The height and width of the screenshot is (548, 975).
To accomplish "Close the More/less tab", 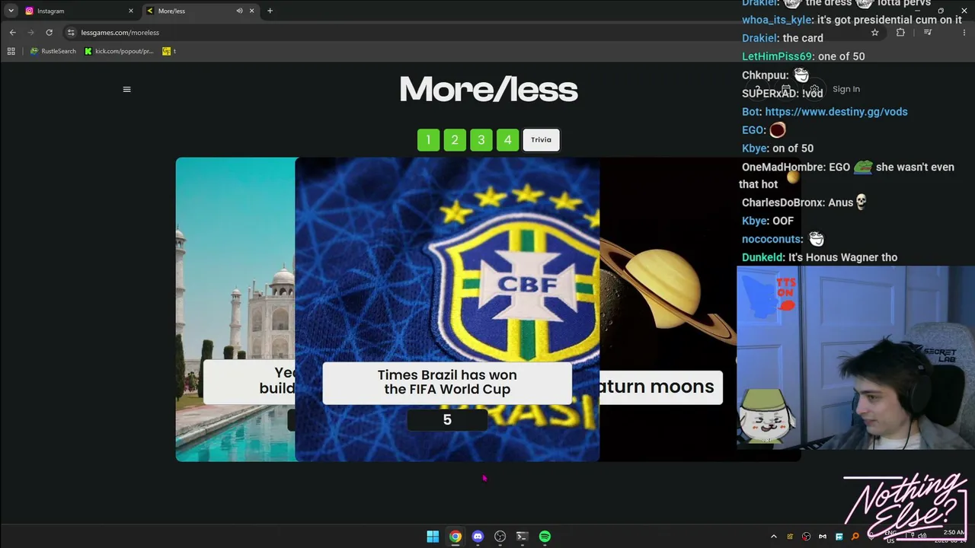I will point(253,11).
